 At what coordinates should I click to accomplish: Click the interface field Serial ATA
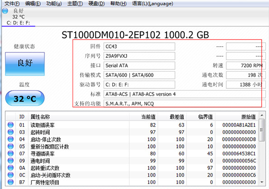pyautogui.click(x=139, y=66)
